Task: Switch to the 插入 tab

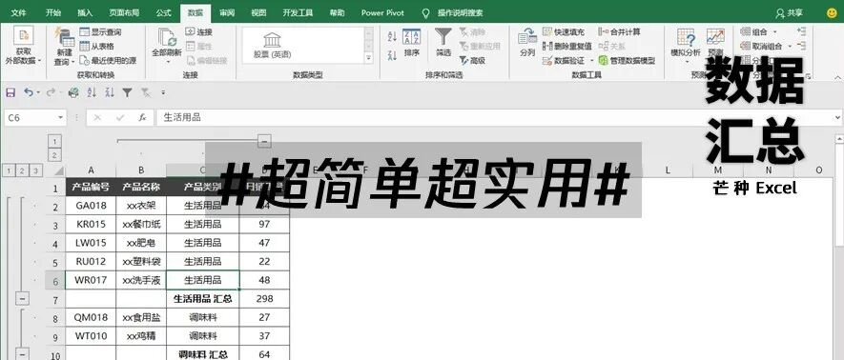Action: (85, 12)
